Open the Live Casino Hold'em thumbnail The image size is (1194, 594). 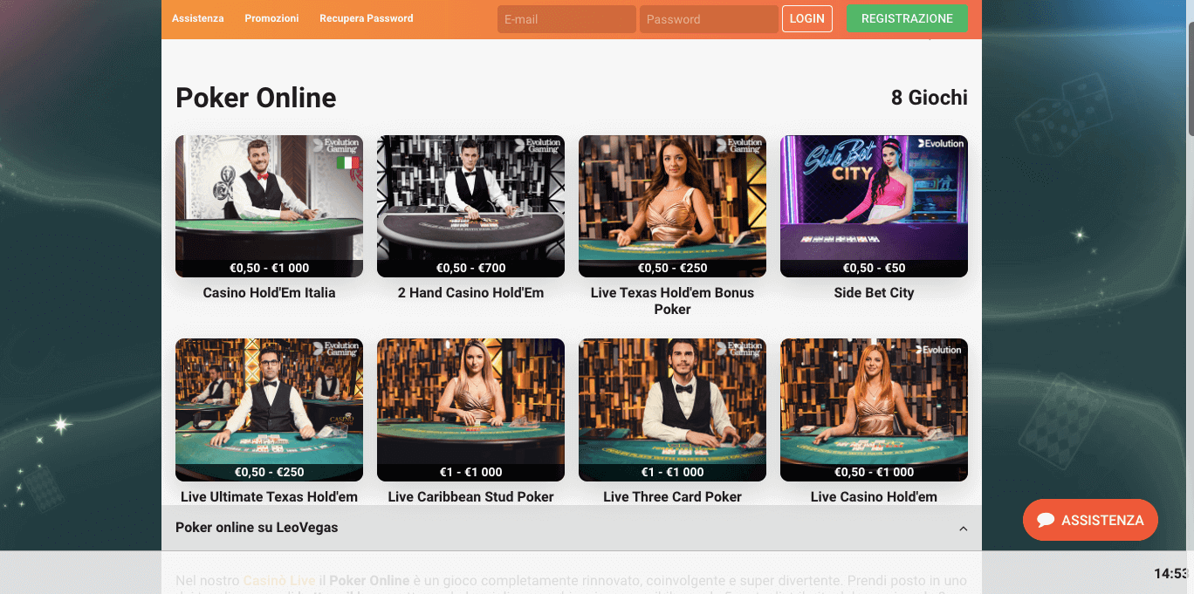[874, 410]
